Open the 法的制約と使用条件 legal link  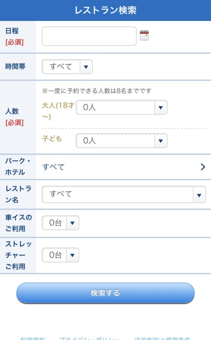click(162, 338)
